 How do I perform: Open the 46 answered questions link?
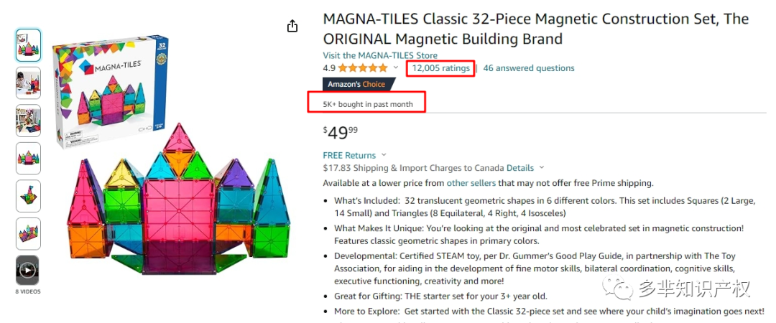pyautogui.click(x=529, y=68)
